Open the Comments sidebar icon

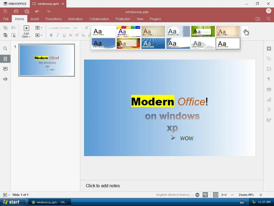pos(5,69)
